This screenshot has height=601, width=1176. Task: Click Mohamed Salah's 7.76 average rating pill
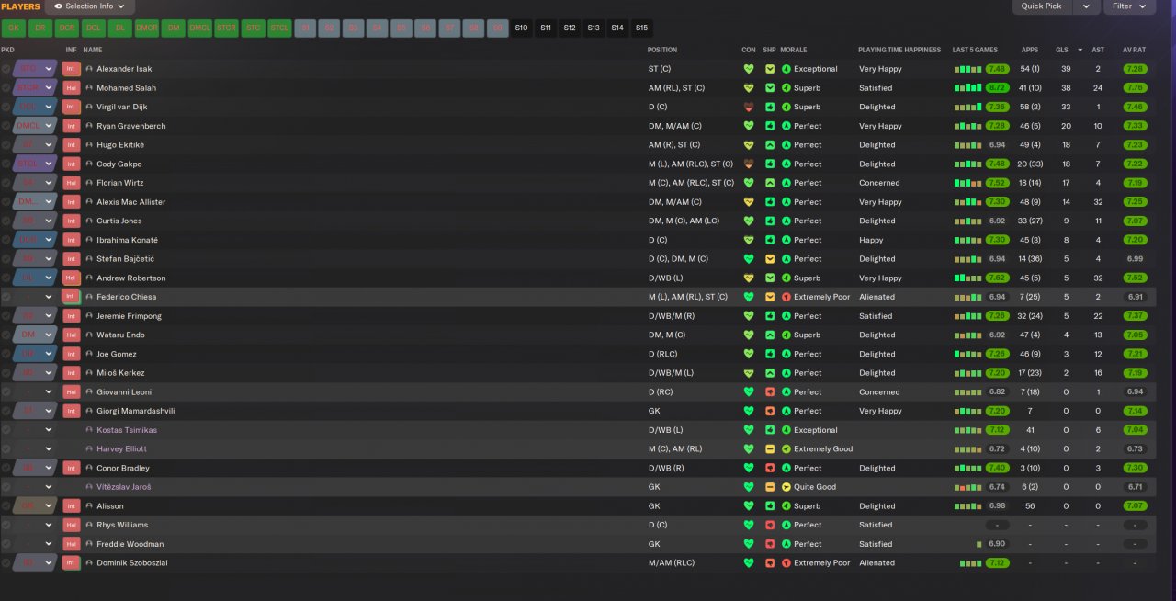1135,88
